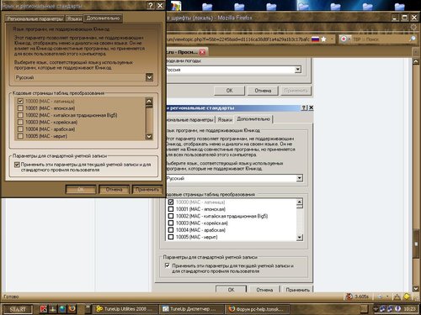Click the Firefox page vertical scrollbar down arrow
The height and width of the screenshot is (315, 421).
coord(416,288)
